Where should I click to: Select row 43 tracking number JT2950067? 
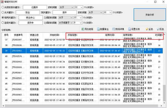pyautogui.click(x=18, y=73)
